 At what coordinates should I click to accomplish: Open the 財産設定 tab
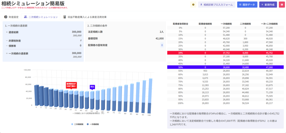click(x=11, y=17)
